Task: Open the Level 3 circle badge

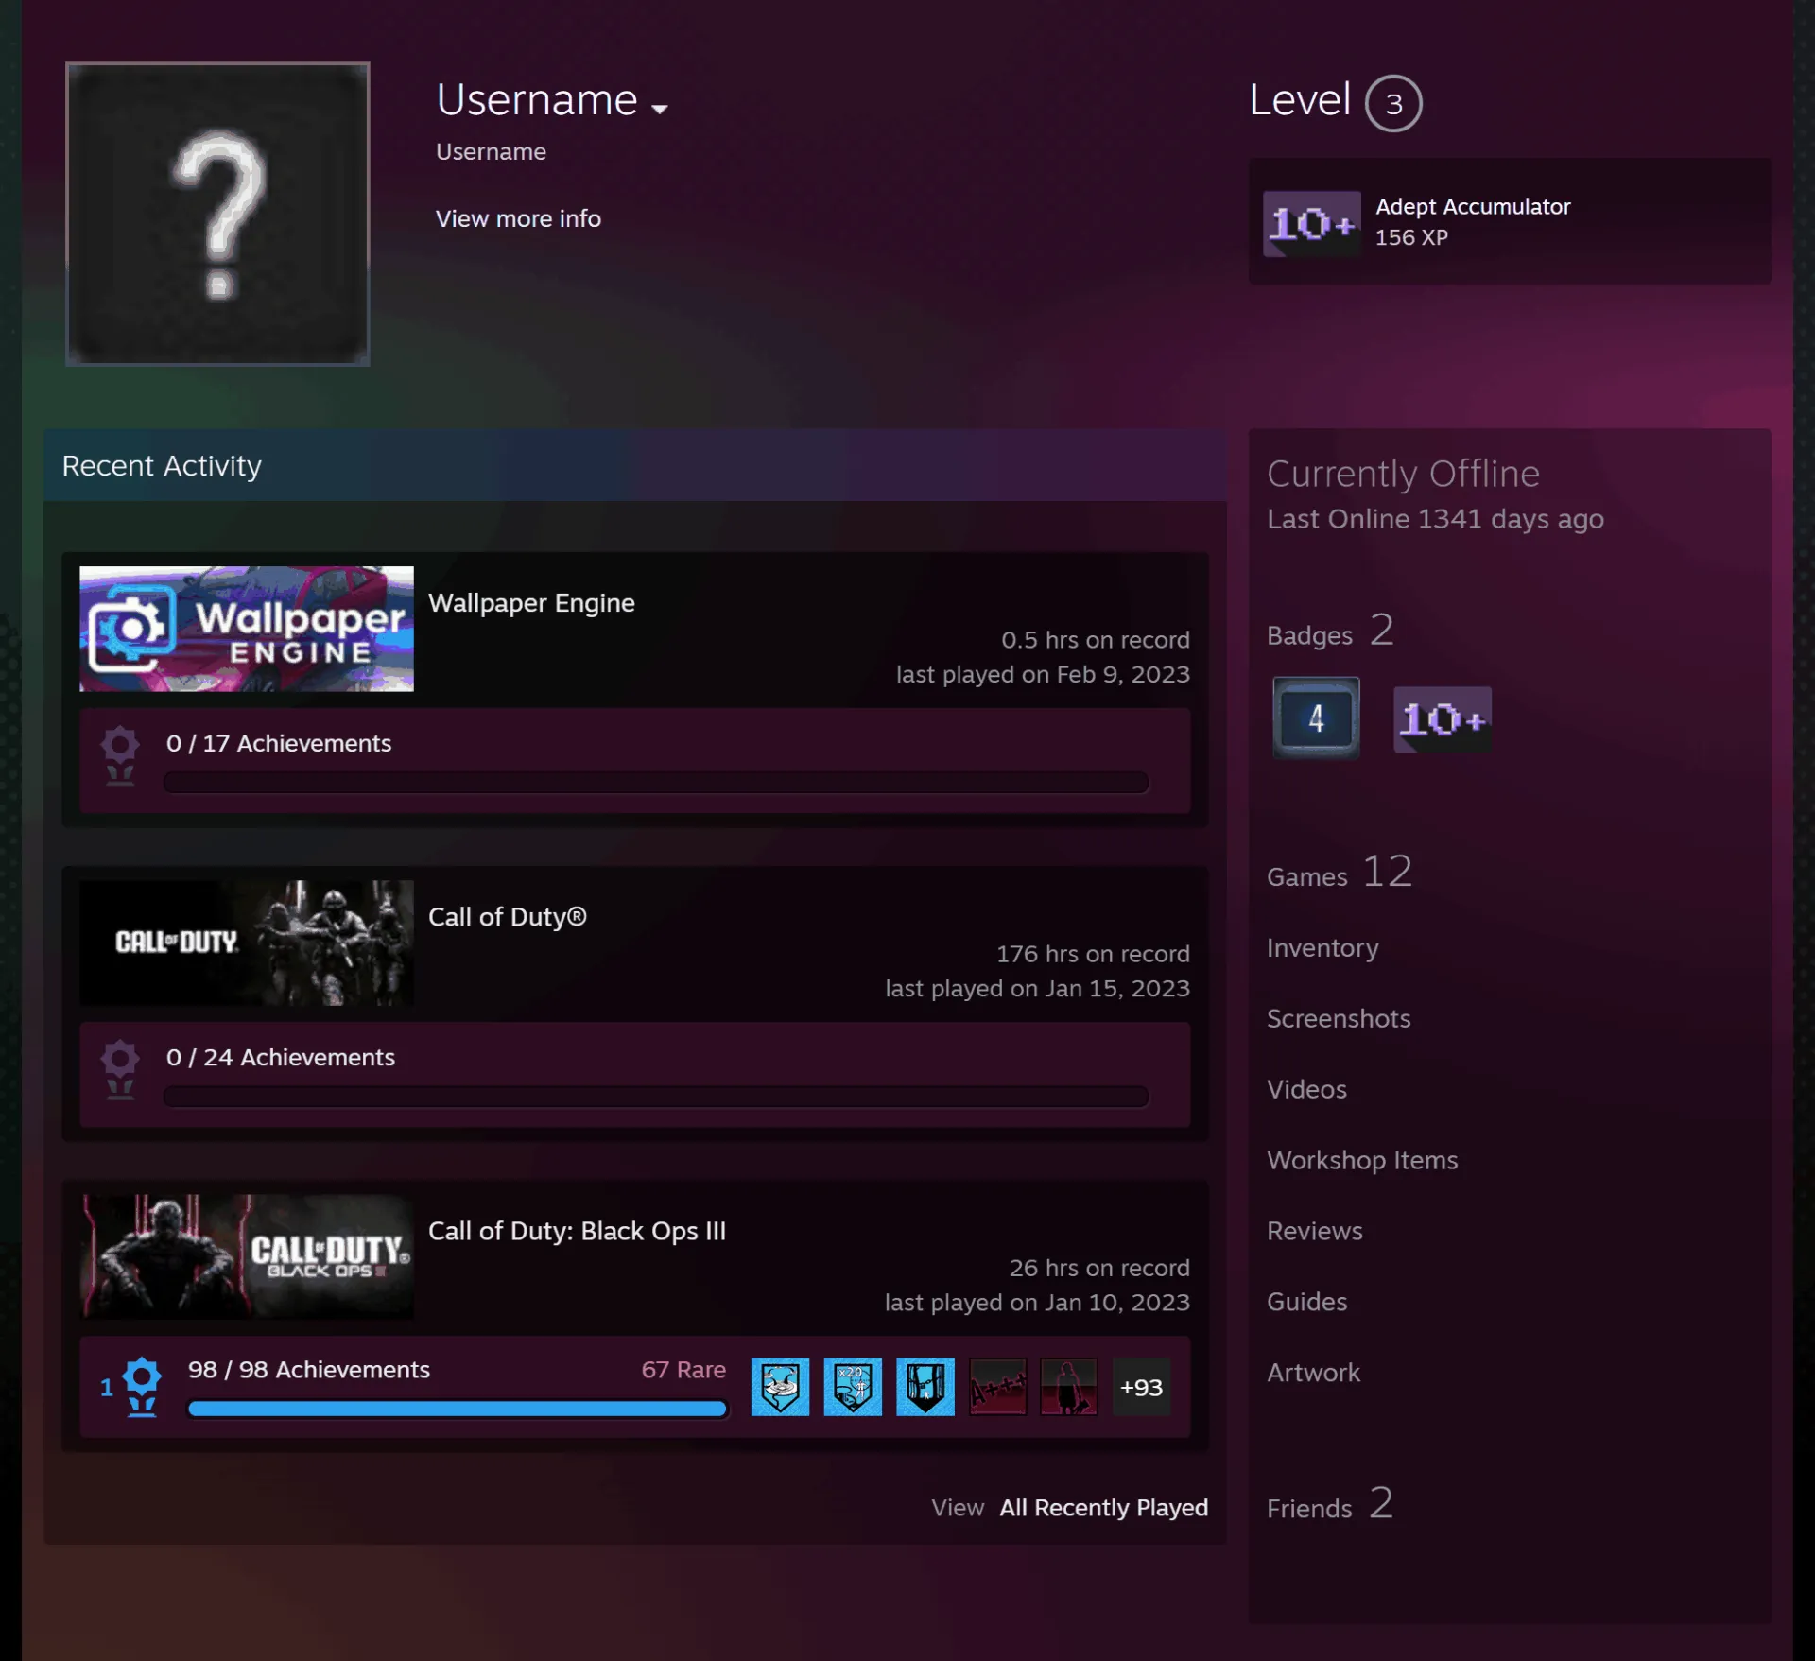Action: pyautogui.click(x=1393, y=103)
